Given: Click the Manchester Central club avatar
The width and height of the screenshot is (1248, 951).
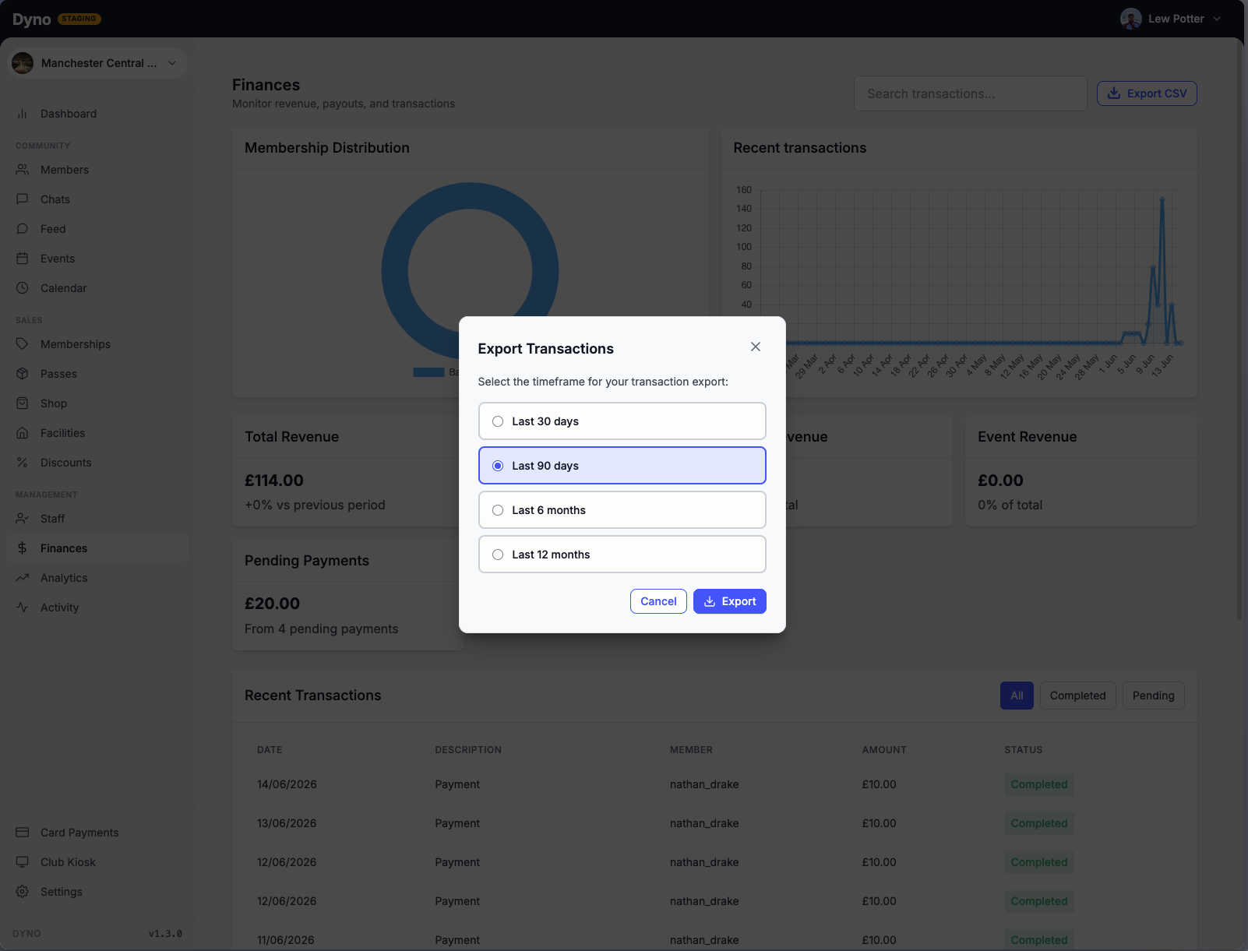Looking at the screenshot, I should point(23,63).
